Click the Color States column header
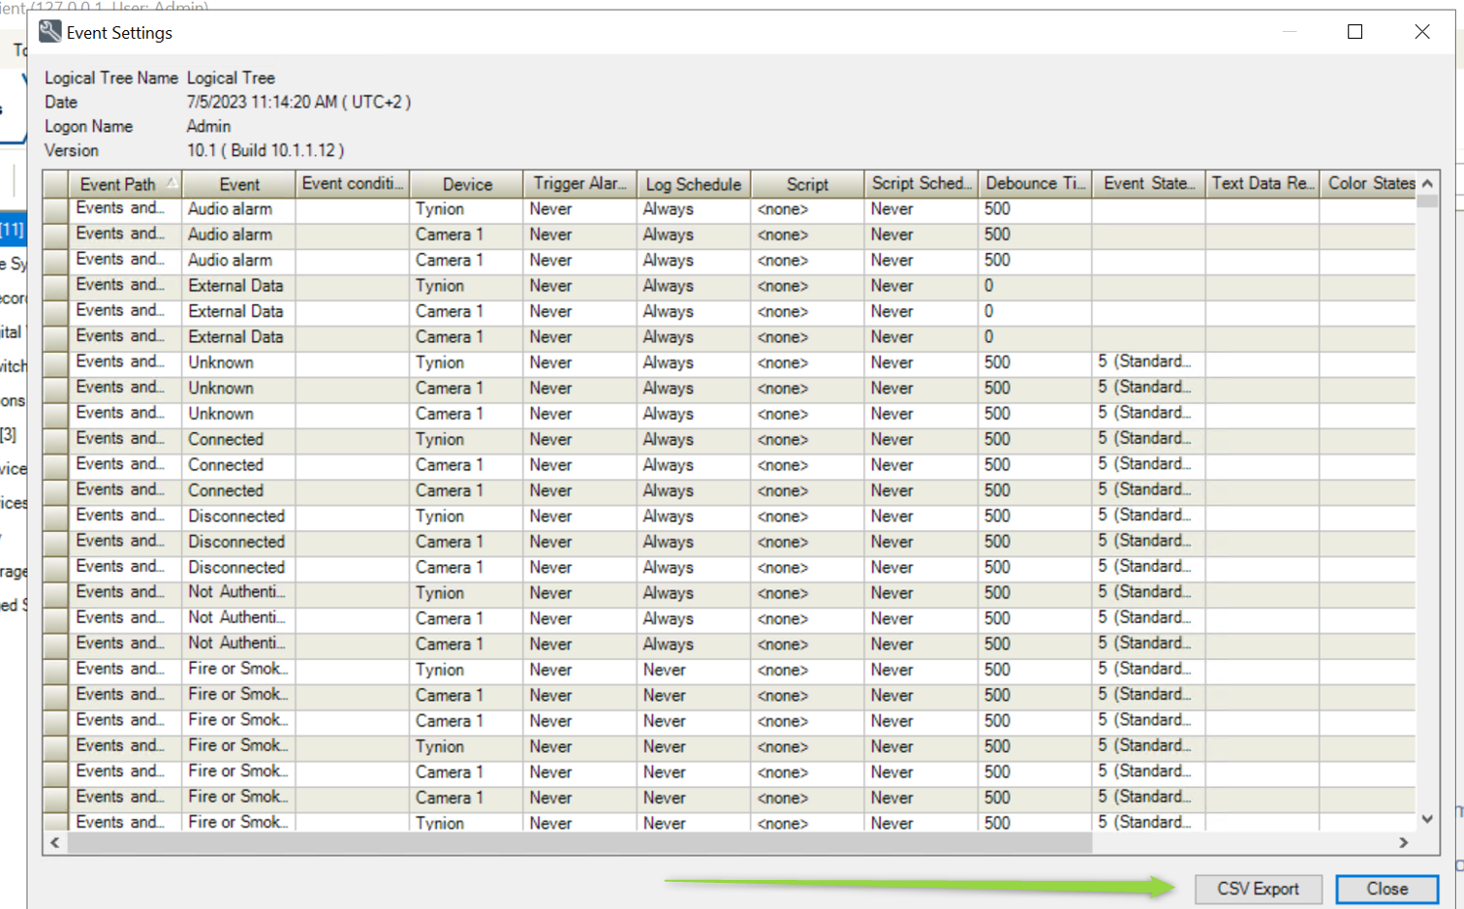The height and width of the screenshot is (909, 1464). point(1370,184)
